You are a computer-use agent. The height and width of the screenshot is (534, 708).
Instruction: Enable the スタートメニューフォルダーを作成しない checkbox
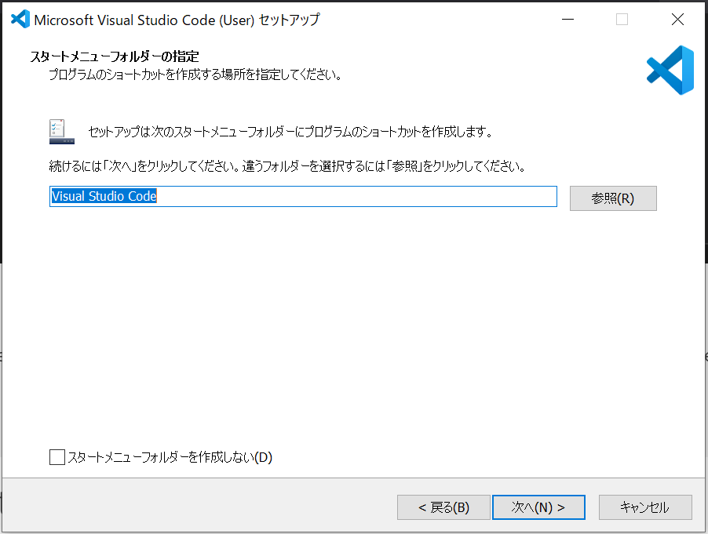coord(57,457)
